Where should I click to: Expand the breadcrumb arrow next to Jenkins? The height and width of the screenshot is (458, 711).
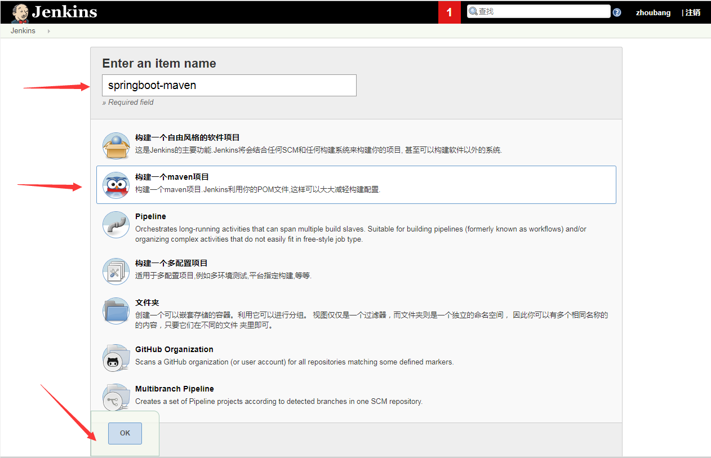pyautogui.click(x=49, y=31)
